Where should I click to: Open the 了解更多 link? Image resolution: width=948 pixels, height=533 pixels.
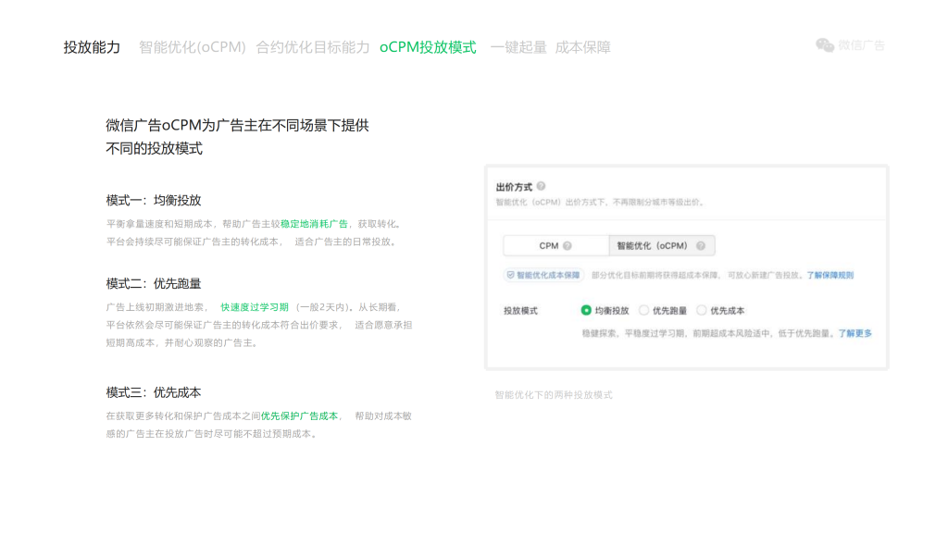[x=854, y=333]
